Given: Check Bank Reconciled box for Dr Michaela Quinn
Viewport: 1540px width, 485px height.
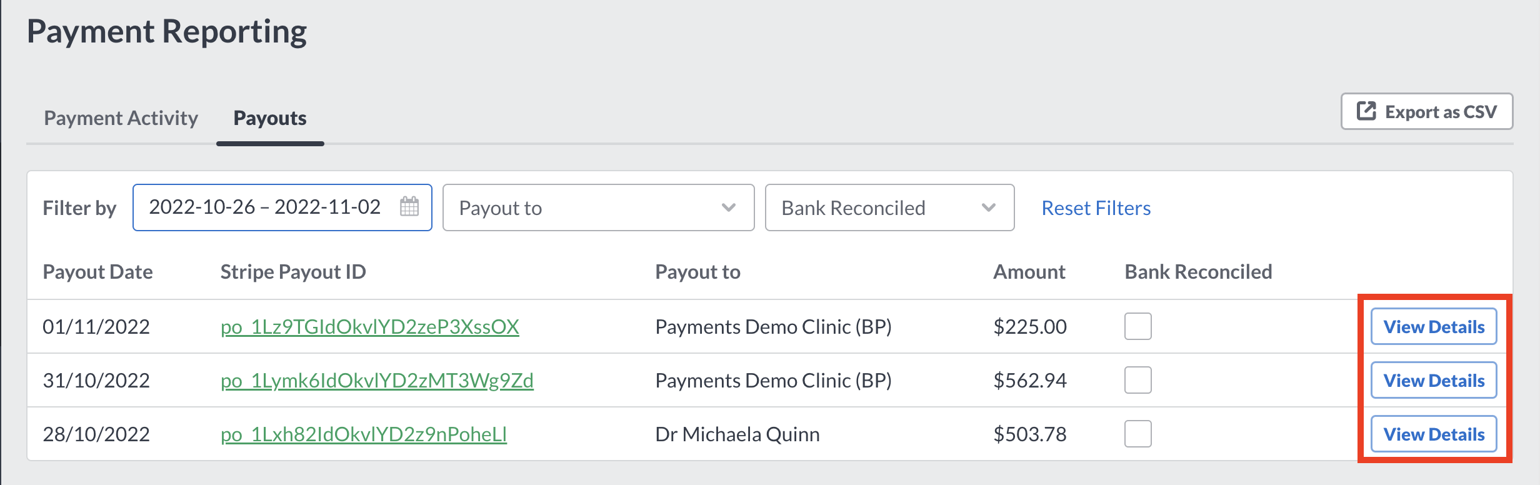Looking at the screenshot, I should click(x=1137, y=434).
